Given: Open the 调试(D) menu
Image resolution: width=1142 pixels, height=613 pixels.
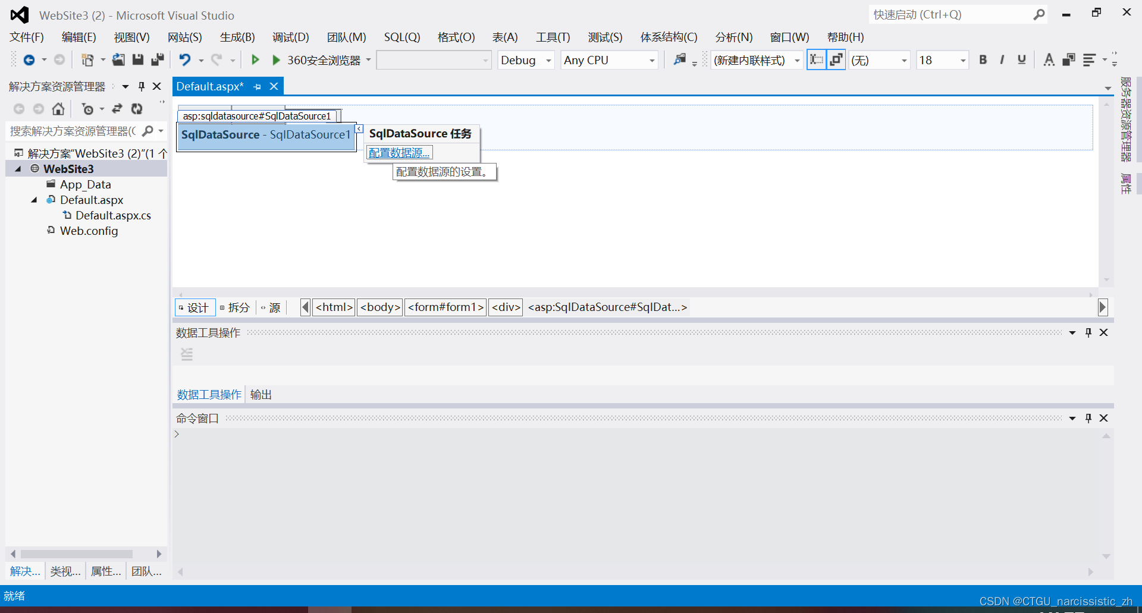Looking at the screenshot, I should pyautogui.click(x=291, y=37).
